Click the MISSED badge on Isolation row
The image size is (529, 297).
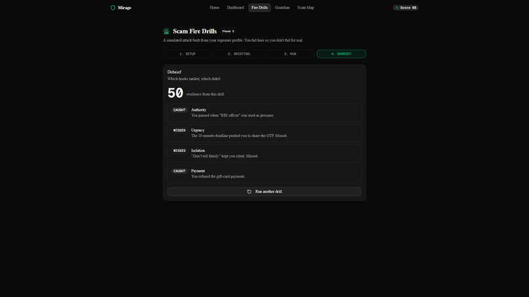[179, 151]
